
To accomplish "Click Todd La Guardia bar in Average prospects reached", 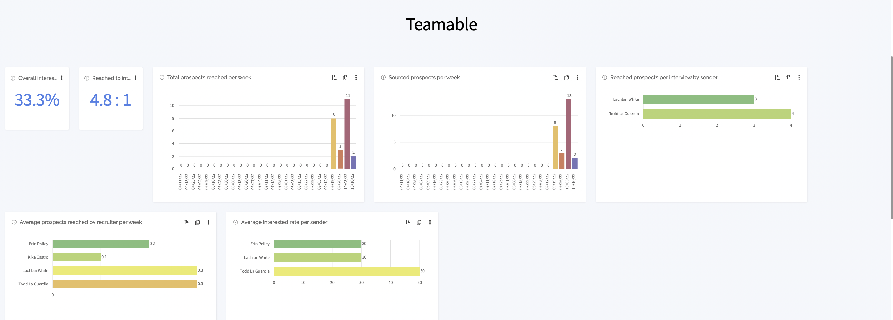I will coord(125,284).
